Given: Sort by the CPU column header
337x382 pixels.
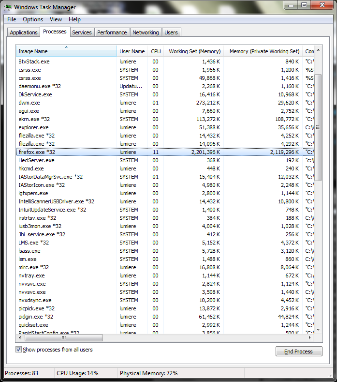Looking at the screenshot, I should [x=156, y=51].
